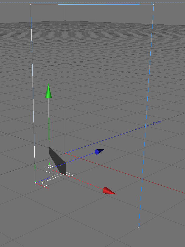The height and width of the screenshot is (247, 185).
Task: Select the top-right spline point
Action: tap(154, 5)
